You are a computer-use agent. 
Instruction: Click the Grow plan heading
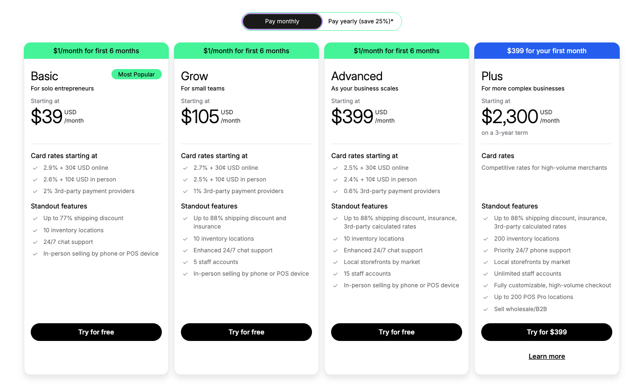[194, 76]
